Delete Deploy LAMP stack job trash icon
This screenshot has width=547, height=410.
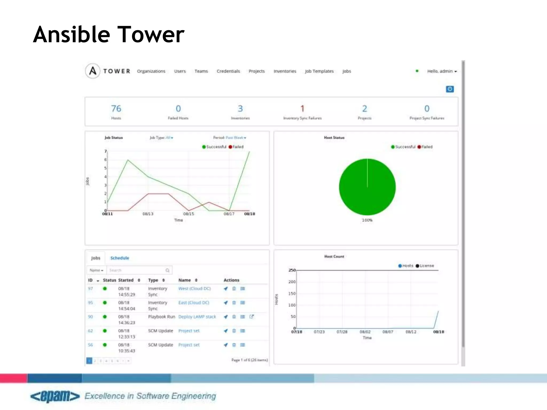(234, 317)
